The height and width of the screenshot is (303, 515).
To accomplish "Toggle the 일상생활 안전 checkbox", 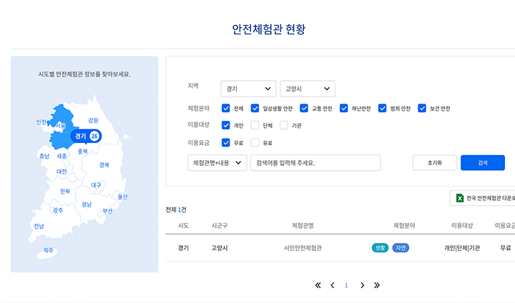I will pyautogui.click(x=255, y=109).
